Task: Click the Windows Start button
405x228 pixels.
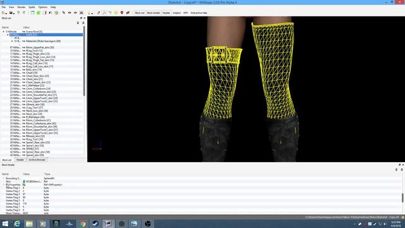Action: coord(5,224)
